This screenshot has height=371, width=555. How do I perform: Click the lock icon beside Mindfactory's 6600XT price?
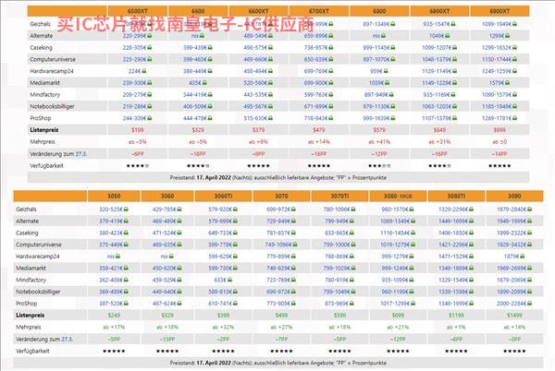pyautogui.click(x=270, y=95)
